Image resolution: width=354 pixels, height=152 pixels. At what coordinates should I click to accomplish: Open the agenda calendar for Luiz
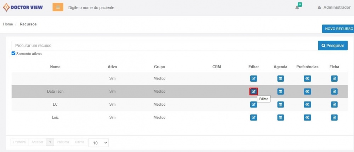(280, 117)
